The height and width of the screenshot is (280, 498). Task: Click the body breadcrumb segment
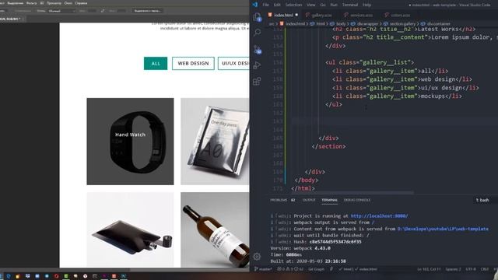click(341, 24)
